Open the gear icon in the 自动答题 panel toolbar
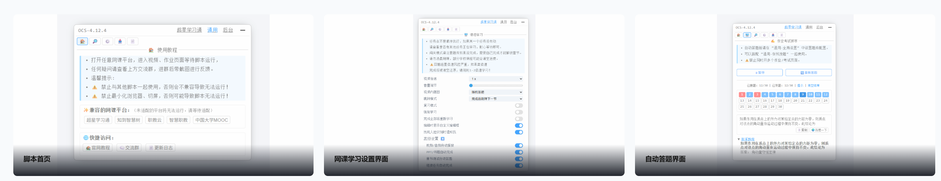The image size is (941, 181). [x=764, y=35]
